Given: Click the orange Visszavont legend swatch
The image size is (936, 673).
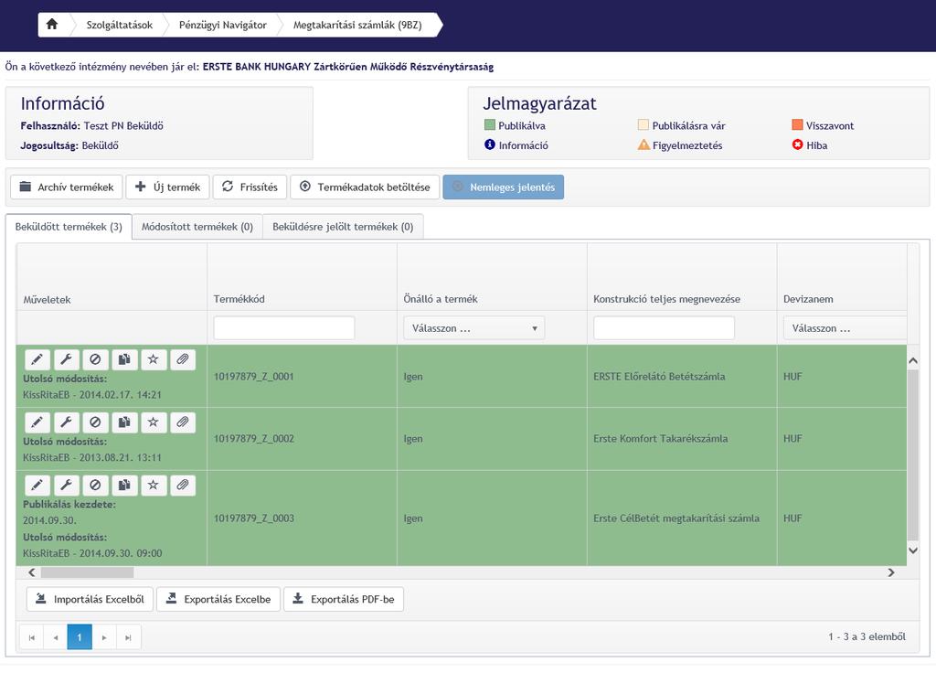Looking at the screenshot, I should click(797, 124).
